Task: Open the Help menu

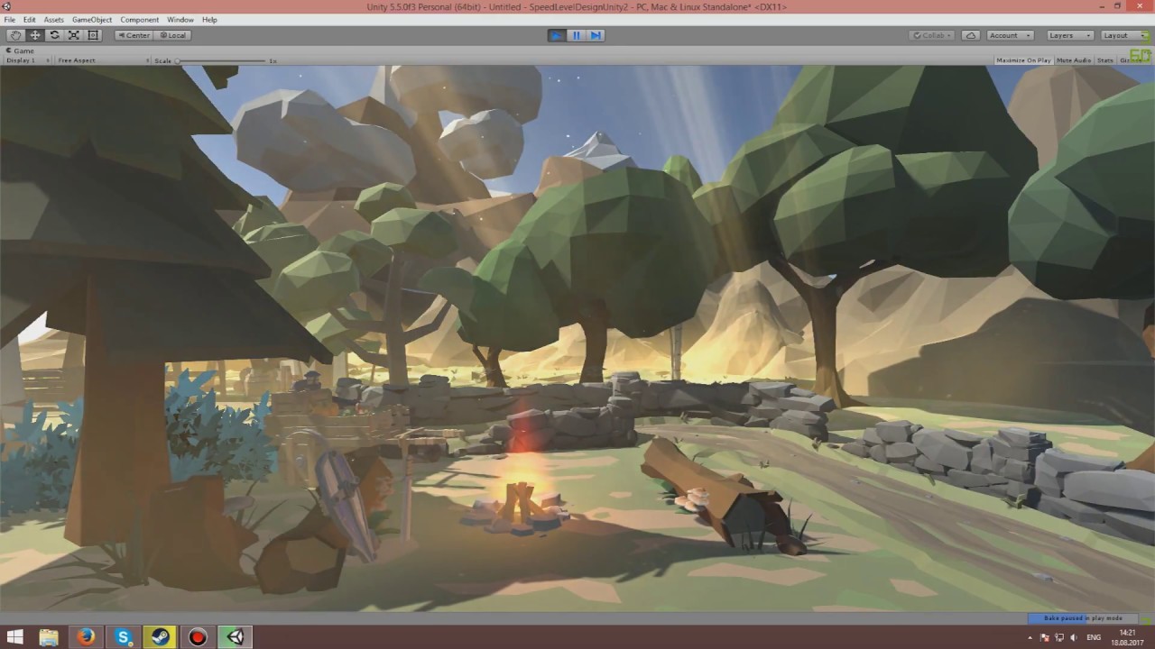Action: point(209,20)
